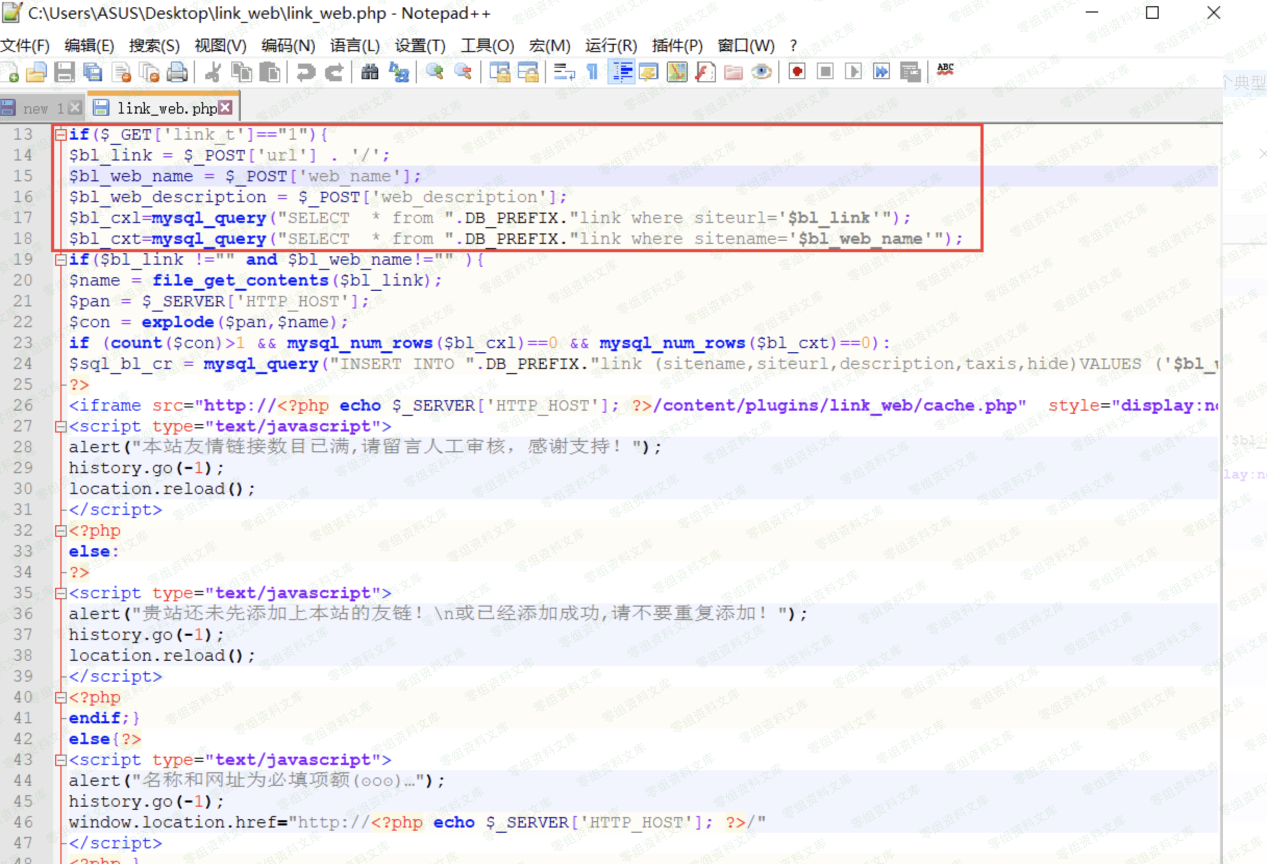Image resolution: width=1267 pixels, height=864 pixels.
Task: Click the Cut scissors icon
Action: click(x=213, y=72)
